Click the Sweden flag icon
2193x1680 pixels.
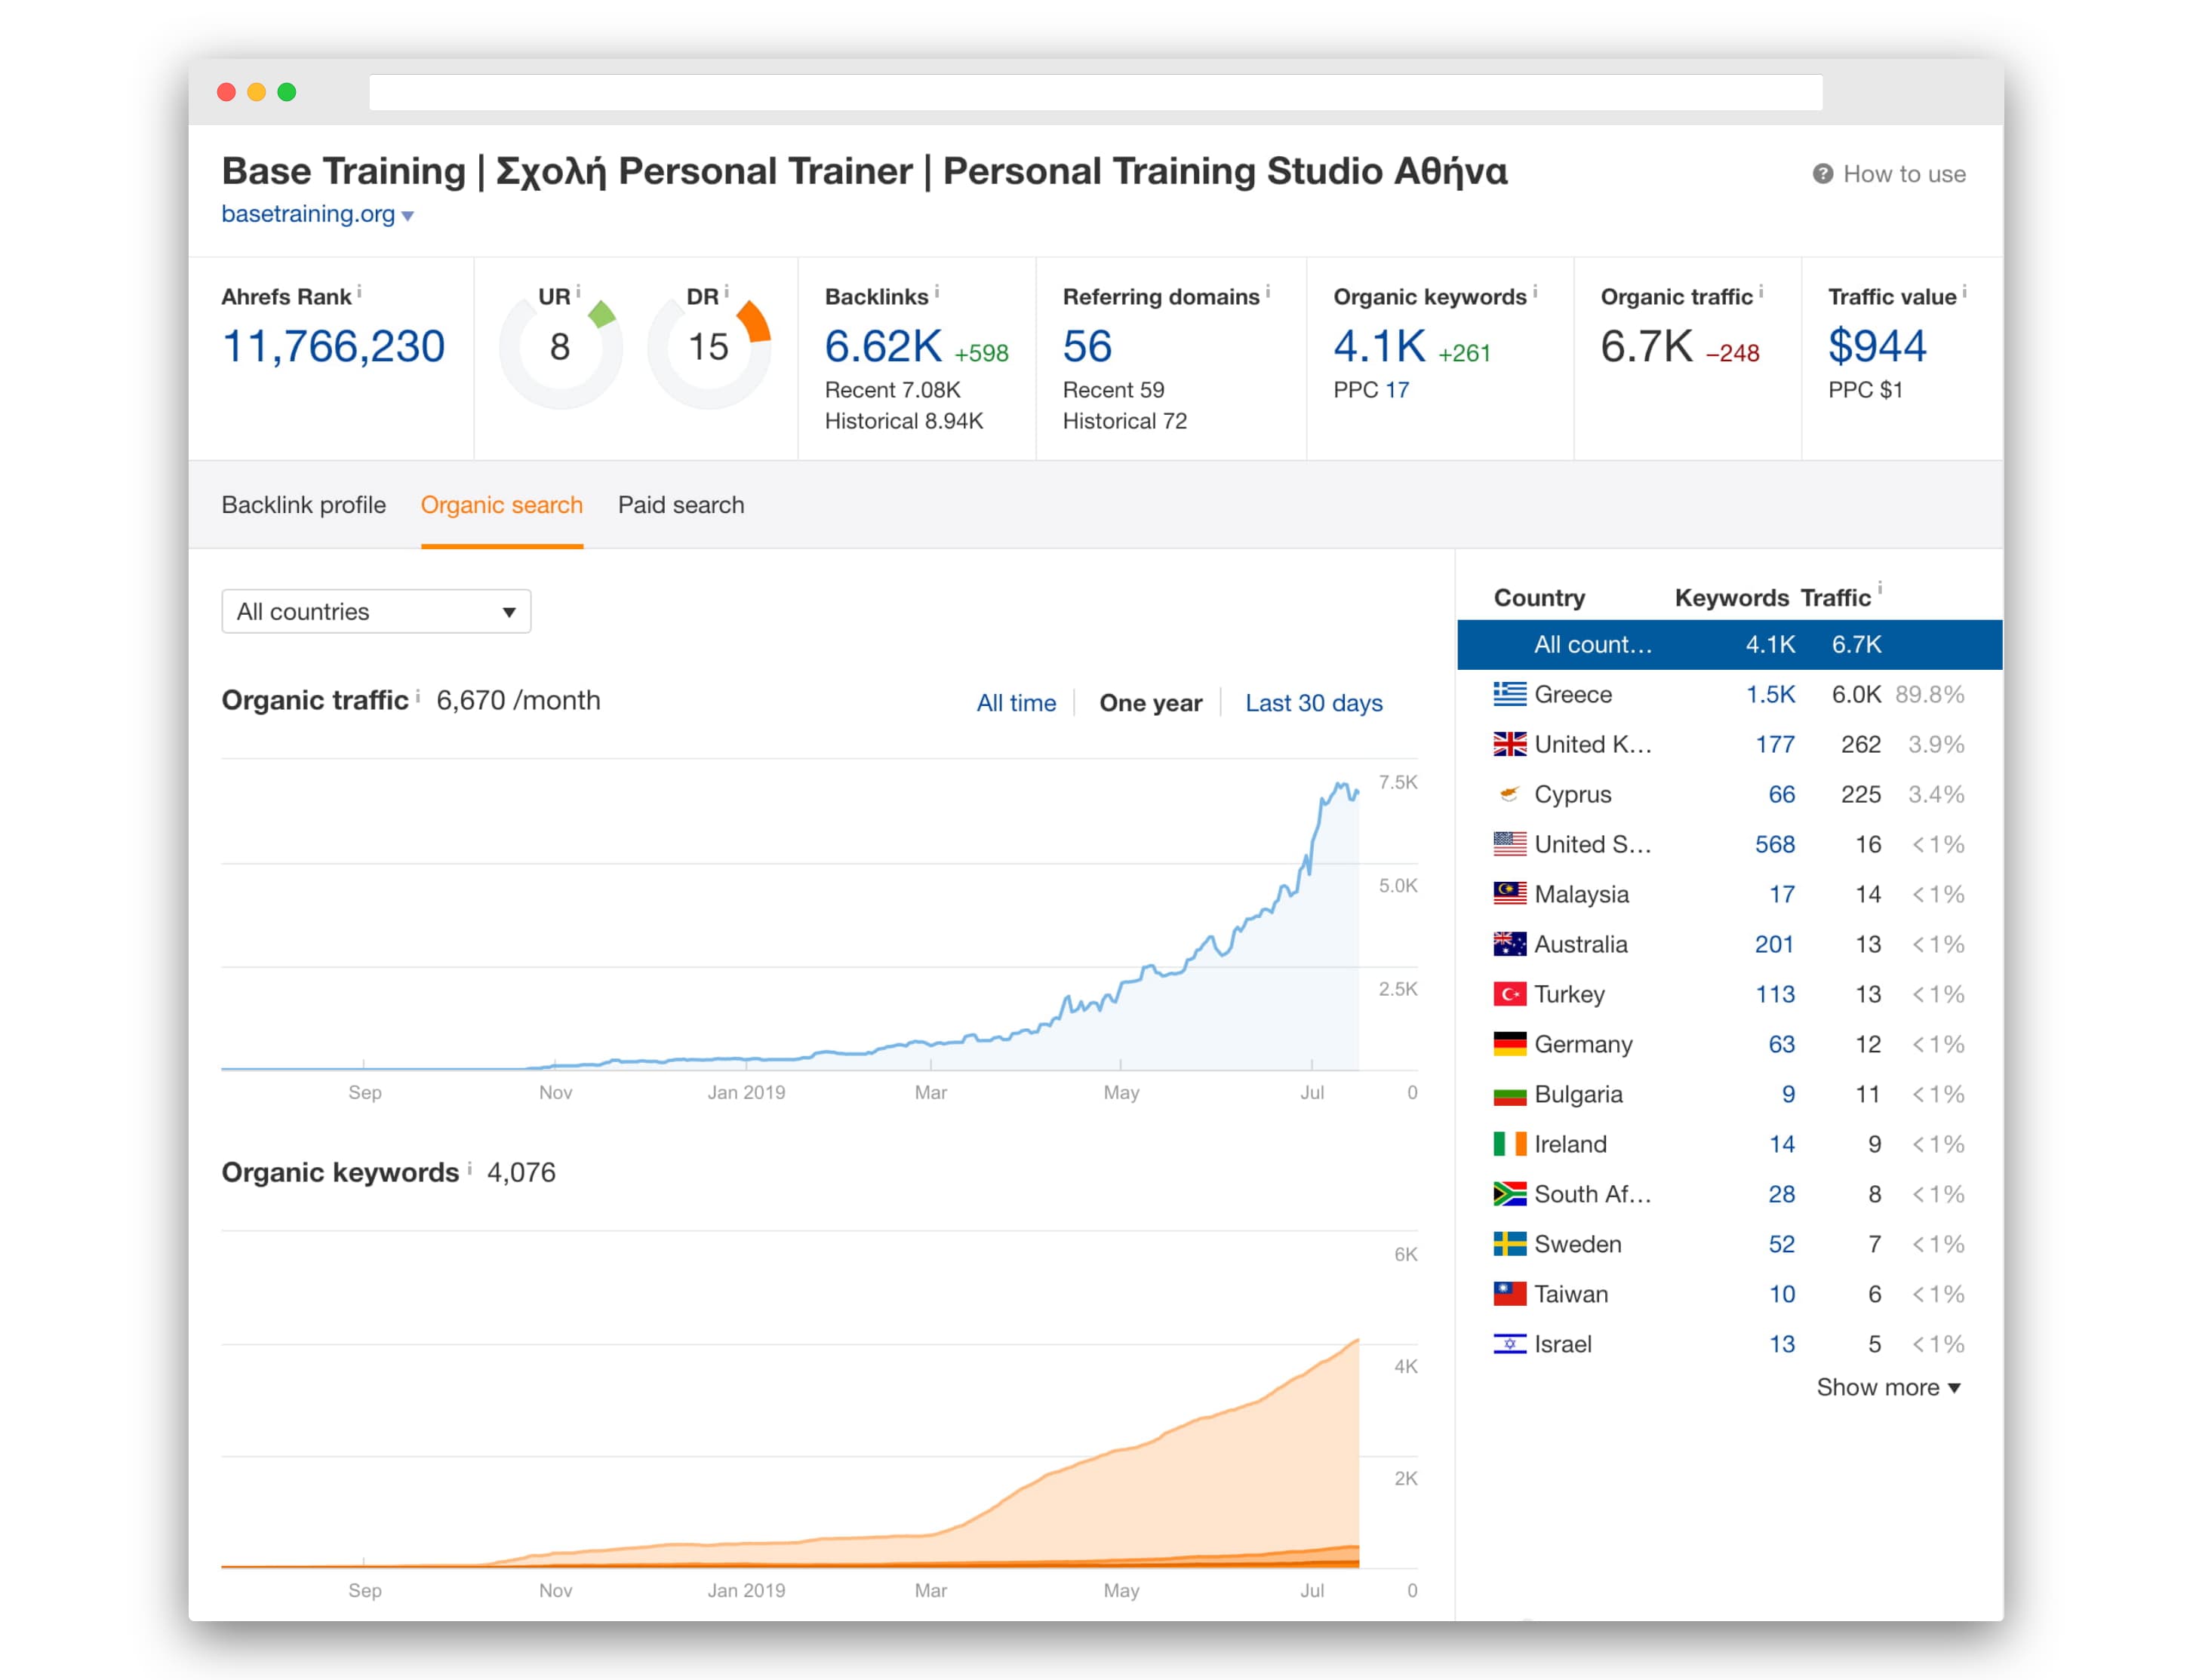[1510, 1244]
